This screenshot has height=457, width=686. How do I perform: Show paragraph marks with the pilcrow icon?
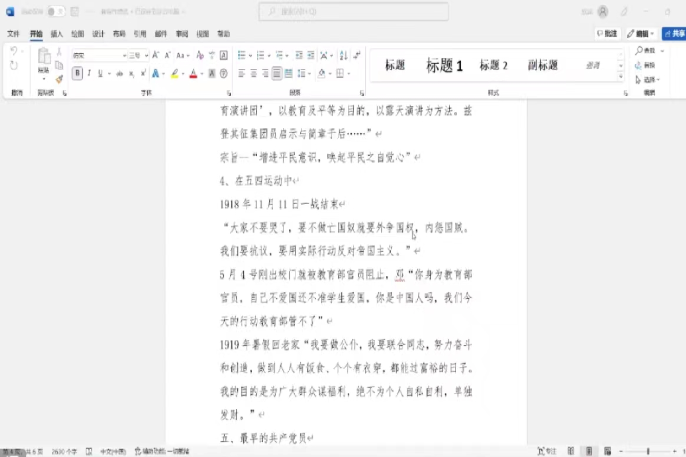(x=357, y=56)
